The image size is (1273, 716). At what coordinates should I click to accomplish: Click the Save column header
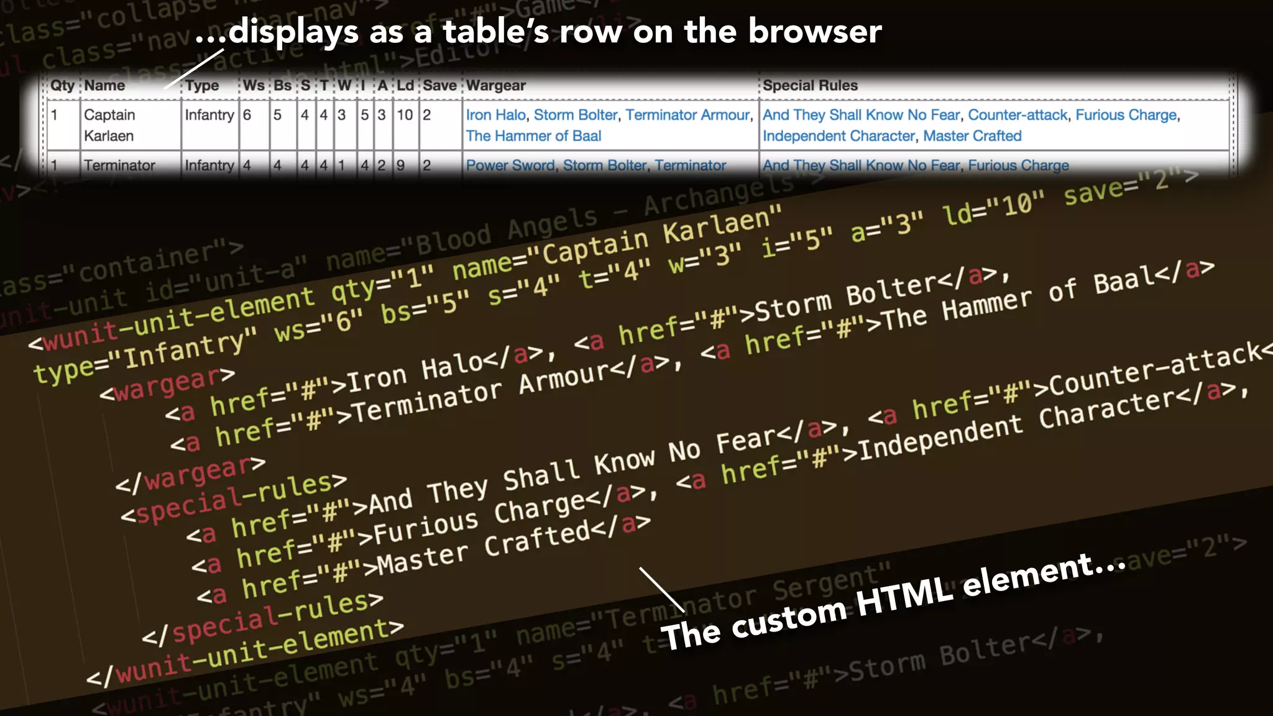pos(440,86)
